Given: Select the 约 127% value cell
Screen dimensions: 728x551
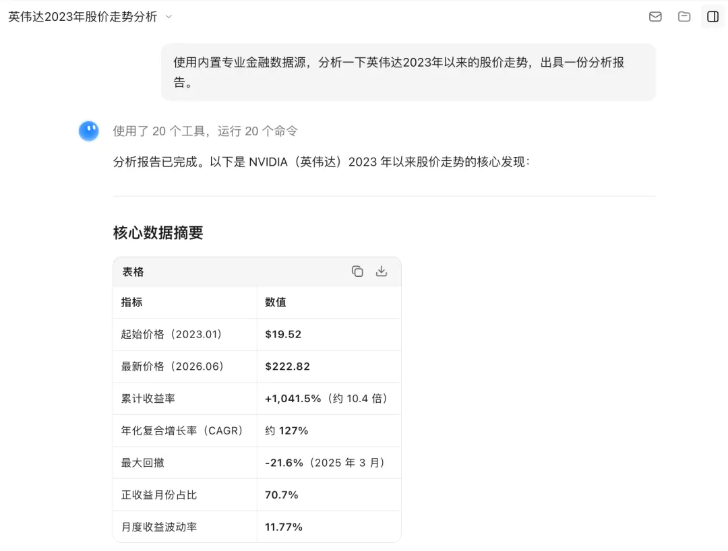Looking at the screenshot, I should pos(329,430).
